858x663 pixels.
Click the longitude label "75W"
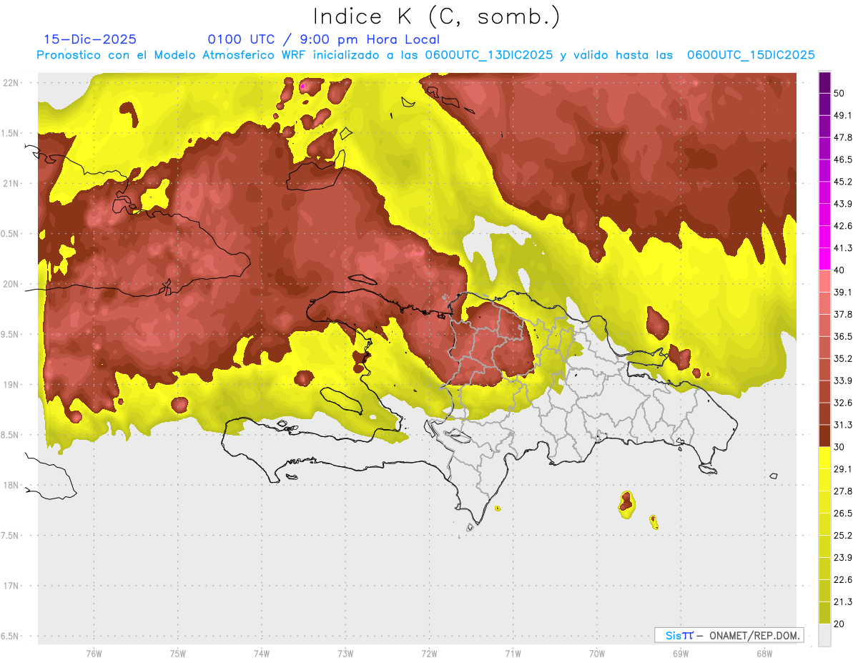[x=177, y=654]
